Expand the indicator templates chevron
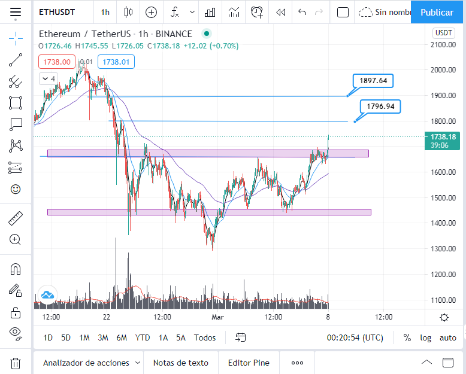This screenshot has width=466, height=374. (192, 12)
